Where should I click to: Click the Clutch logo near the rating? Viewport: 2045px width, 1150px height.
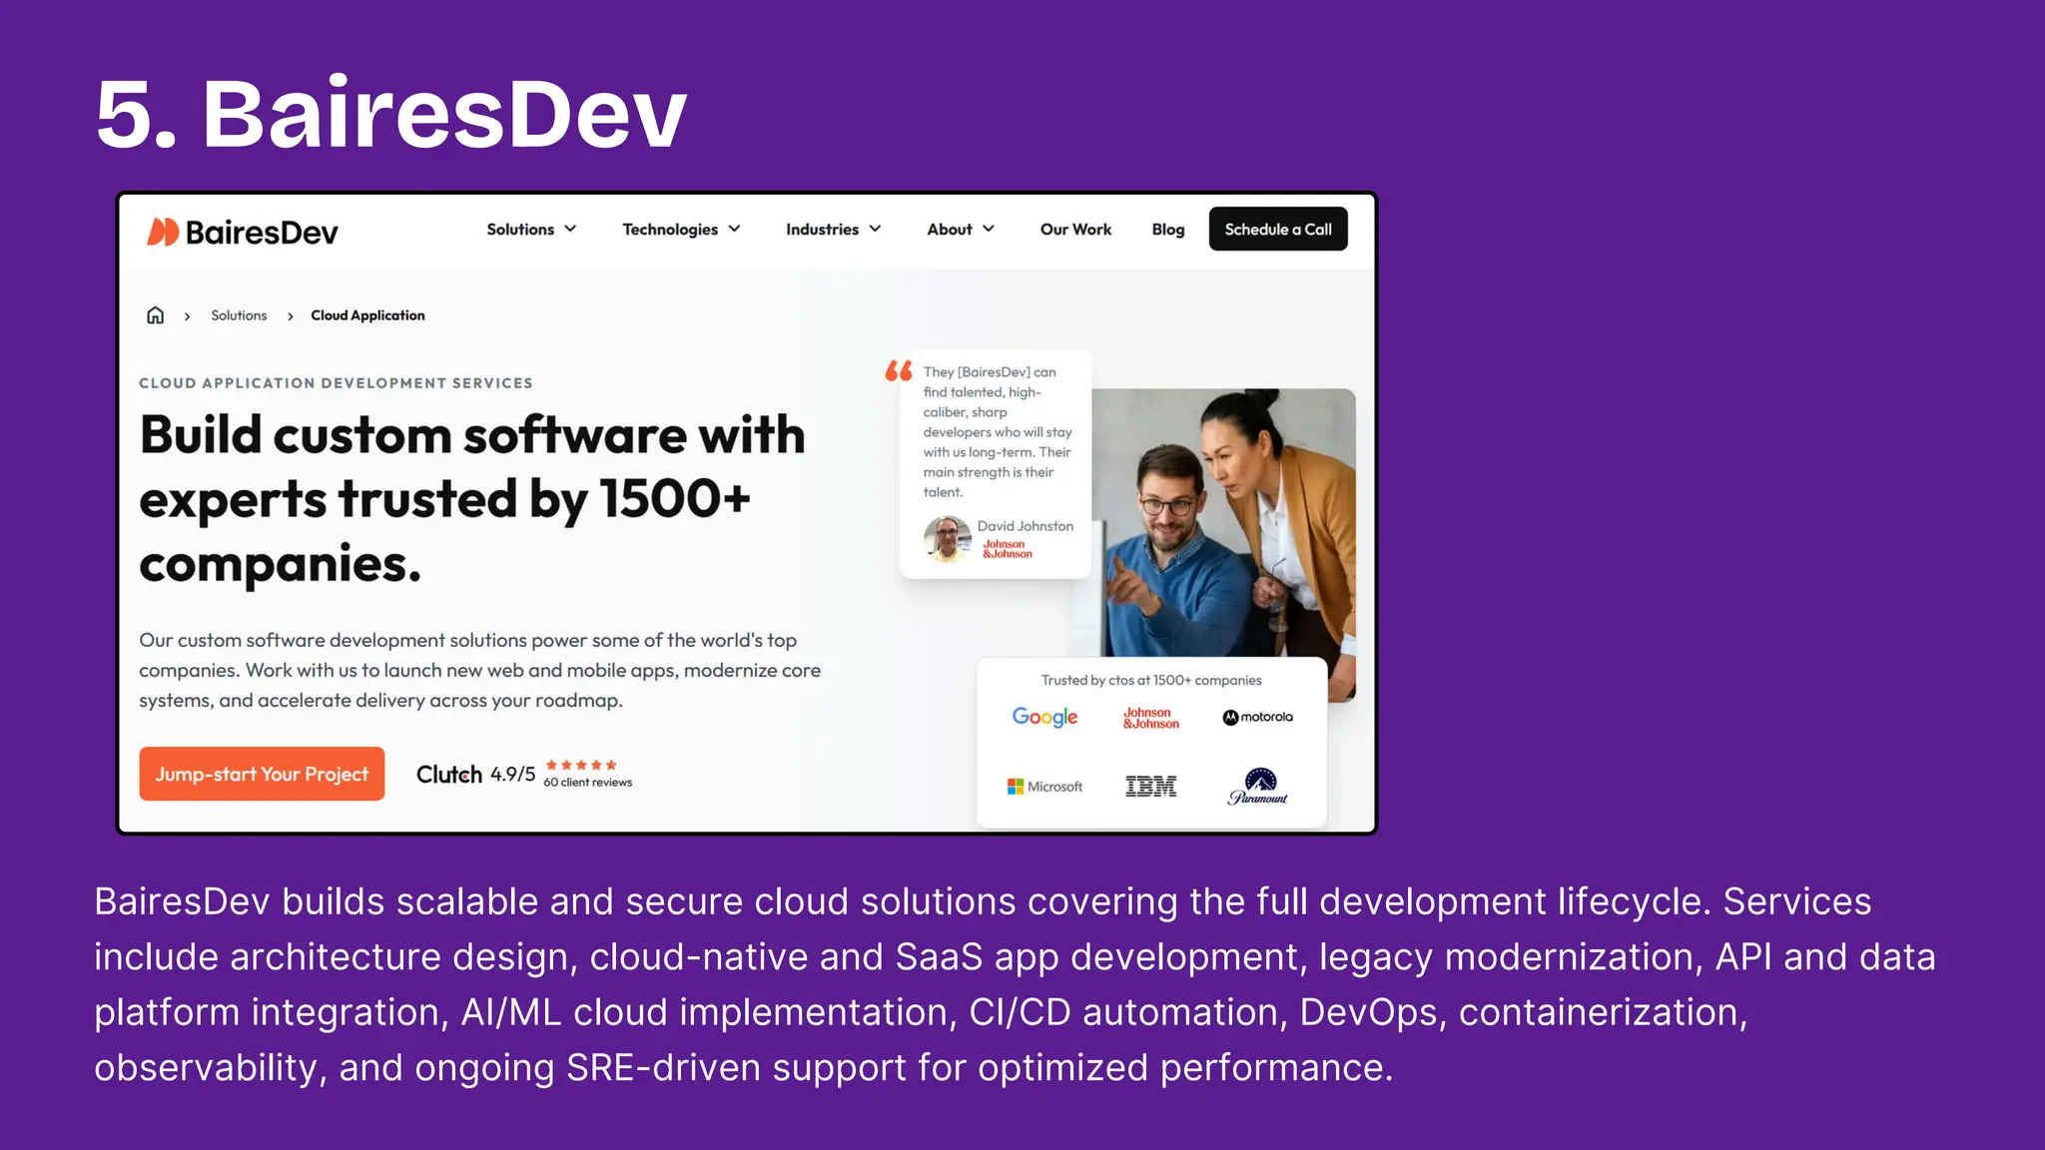pyautogui.click(x=449, y=775)
